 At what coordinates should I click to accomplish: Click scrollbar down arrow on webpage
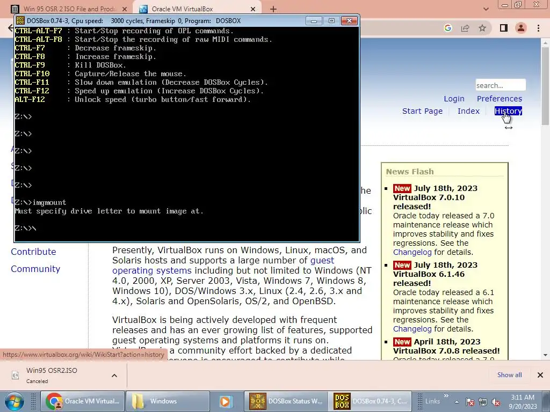545,355
